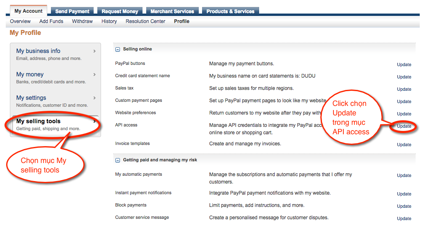Collapse Getting paid and managing my risk section
This screenshot has height=225, width=423.
tap(117, 160)
